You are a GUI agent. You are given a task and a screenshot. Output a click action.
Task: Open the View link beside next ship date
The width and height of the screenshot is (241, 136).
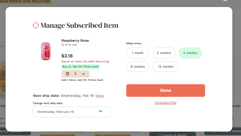[99, 96]
